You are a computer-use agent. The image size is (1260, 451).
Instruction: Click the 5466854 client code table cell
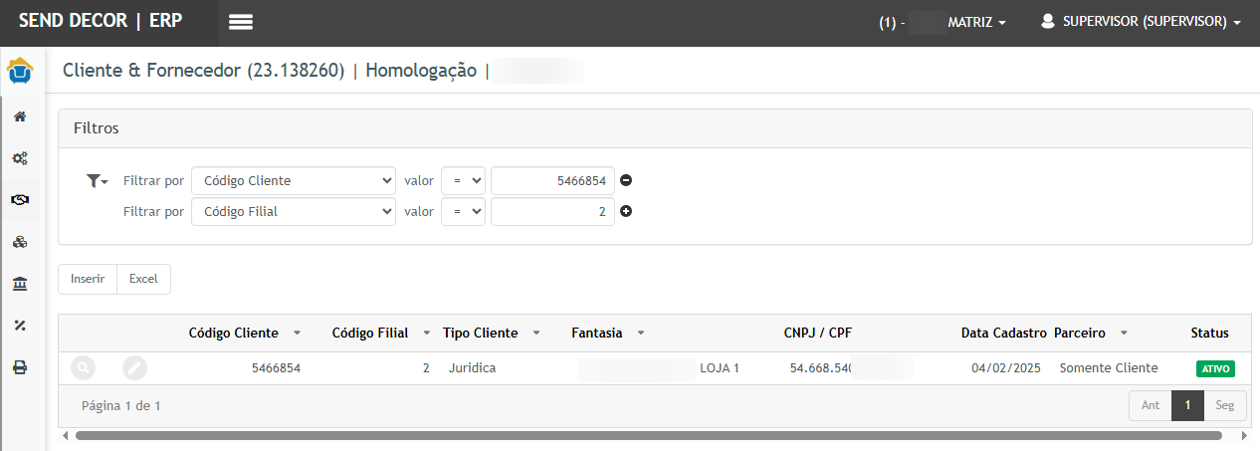pyautogui.click(x=276, y=368)
